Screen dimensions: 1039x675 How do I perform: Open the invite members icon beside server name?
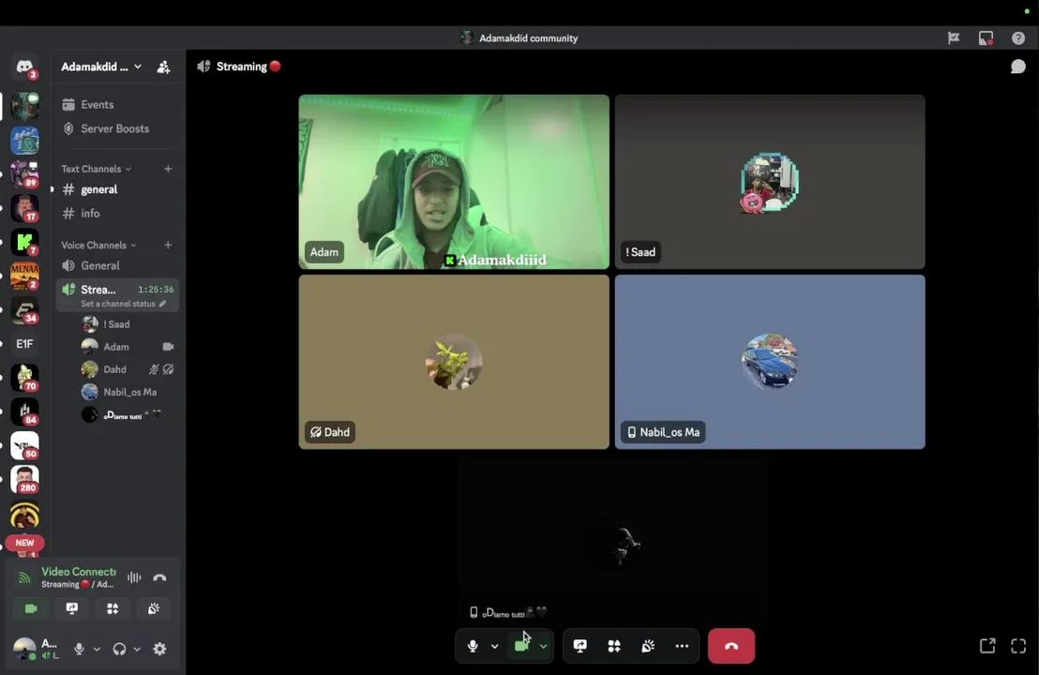[163, 67]
